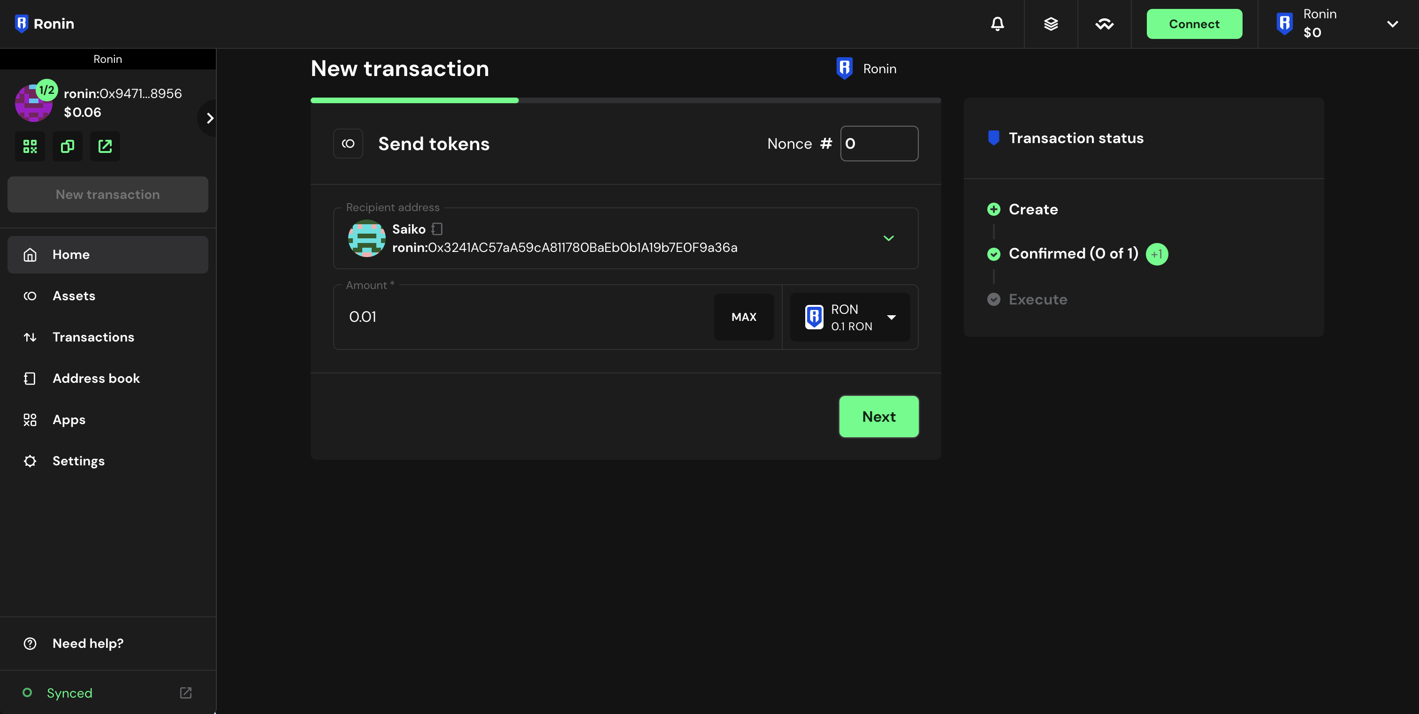1419x714 pixels.
Task: Click the transaction progress bar
Action: tap(626, 100)
